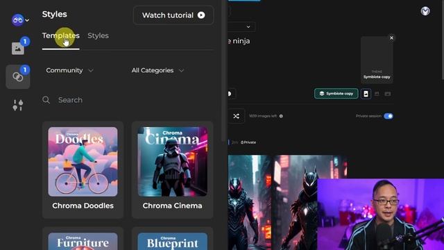
Task: Click the Symbiote copy theme card
Action: coord(377,60)
